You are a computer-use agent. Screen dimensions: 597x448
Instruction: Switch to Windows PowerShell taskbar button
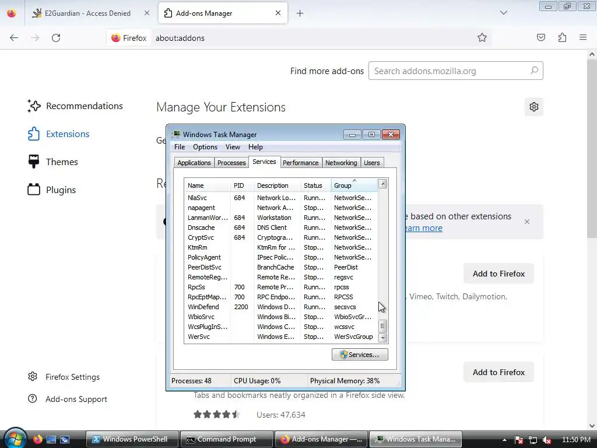(132, 439)
